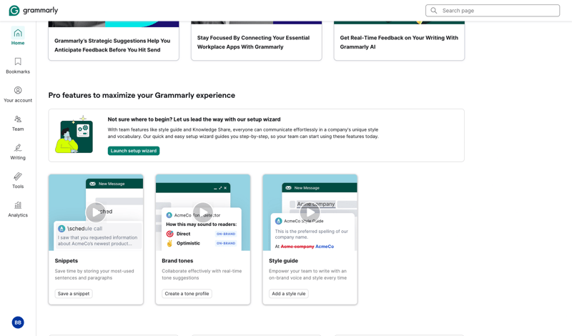Click the Search page input field

(x=493, y=11)
